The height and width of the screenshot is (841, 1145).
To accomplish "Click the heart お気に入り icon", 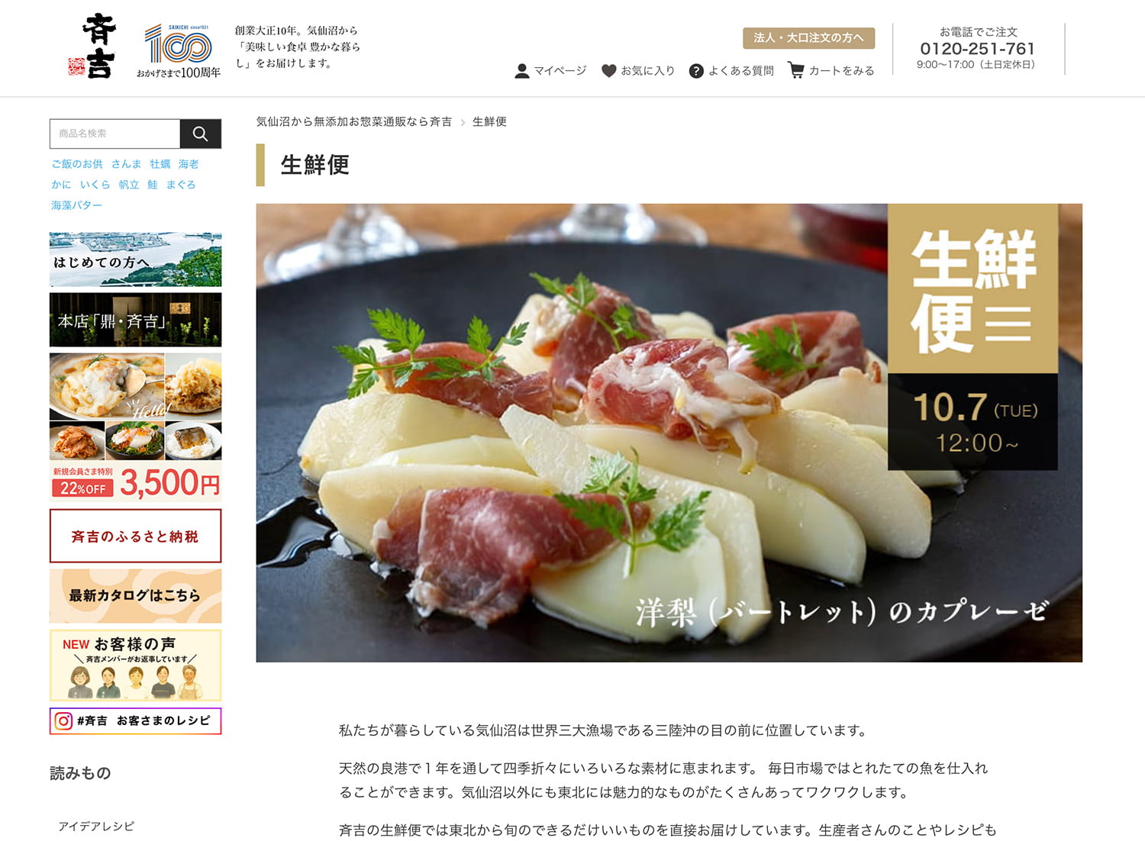I will (x=608, y=71).
